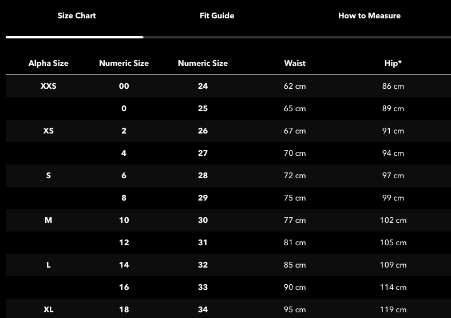Viewport: 451px width, 318px height.
Task: Select the XXS alpha size cell
Action: (49, 86)
